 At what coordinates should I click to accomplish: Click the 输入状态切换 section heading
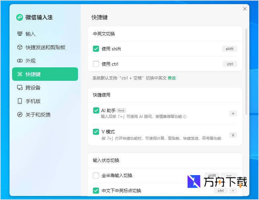pyautogui.click(x=106, y=160)
